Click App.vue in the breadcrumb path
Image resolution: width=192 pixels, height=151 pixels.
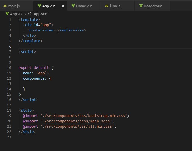tap(17, 14)
